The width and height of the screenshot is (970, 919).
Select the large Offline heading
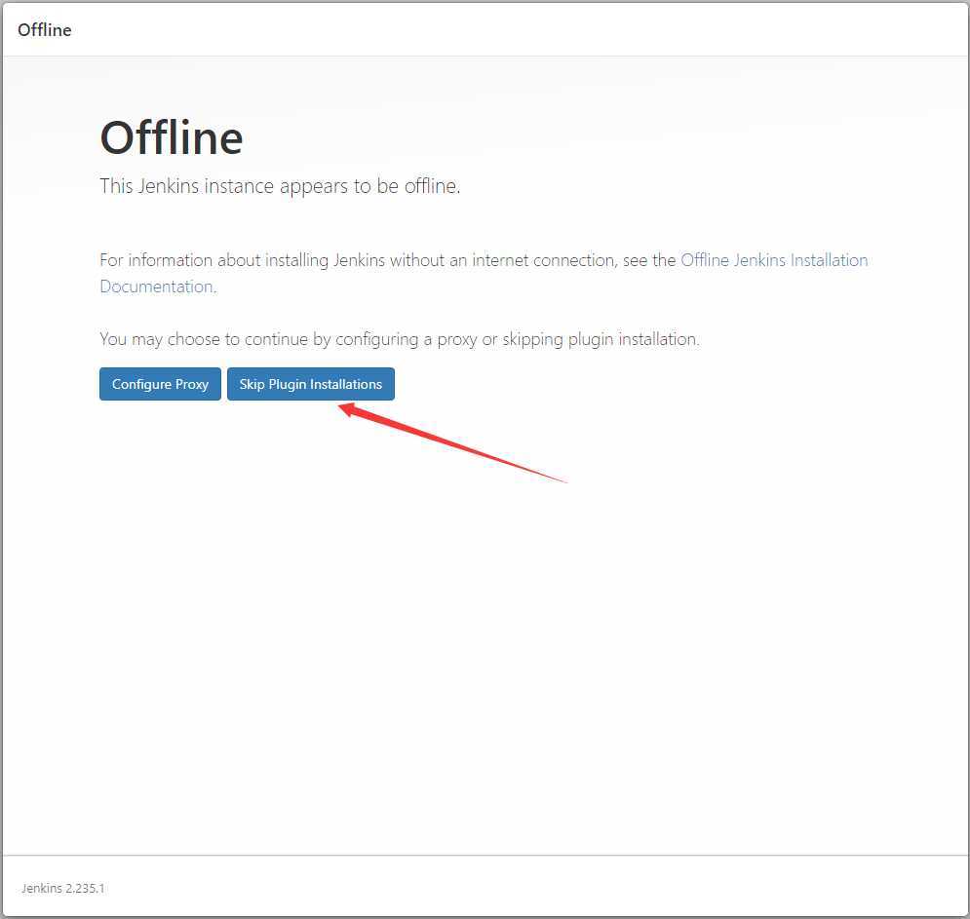tap(172, 138)
